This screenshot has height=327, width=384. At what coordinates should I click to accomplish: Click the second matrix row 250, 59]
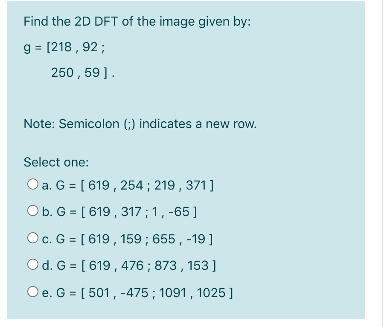pos(83,73)
